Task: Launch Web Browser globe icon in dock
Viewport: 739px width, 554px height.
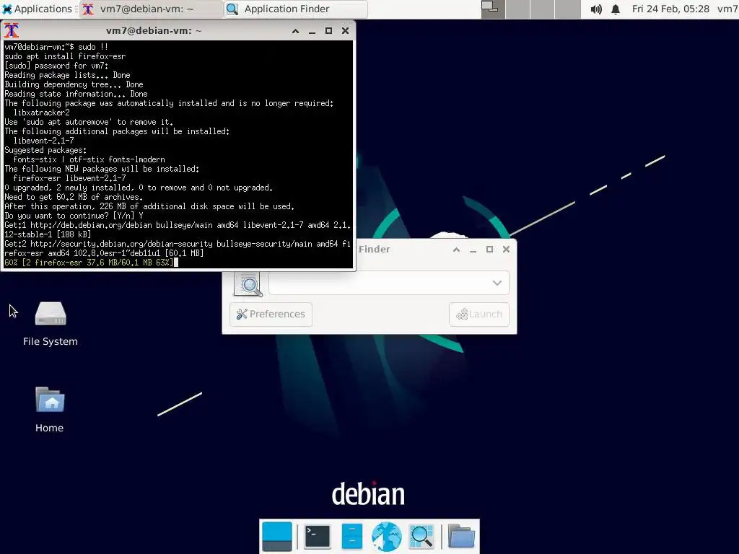Action: point(387,537)
